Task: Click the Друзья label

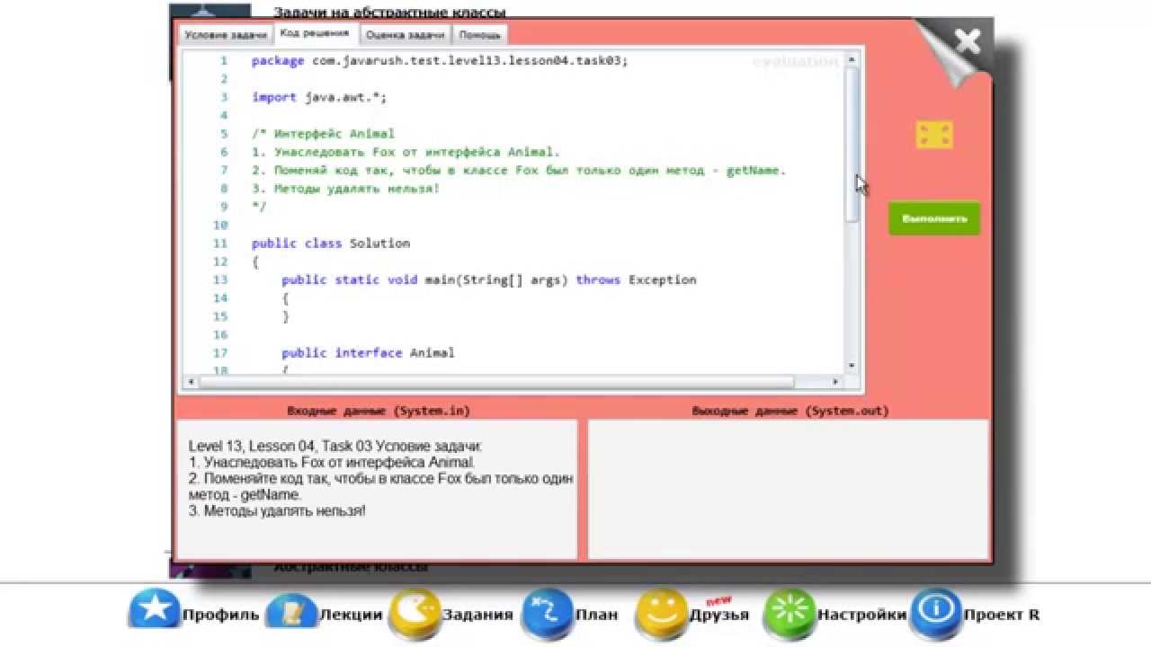Action: (x=719, y=616)
